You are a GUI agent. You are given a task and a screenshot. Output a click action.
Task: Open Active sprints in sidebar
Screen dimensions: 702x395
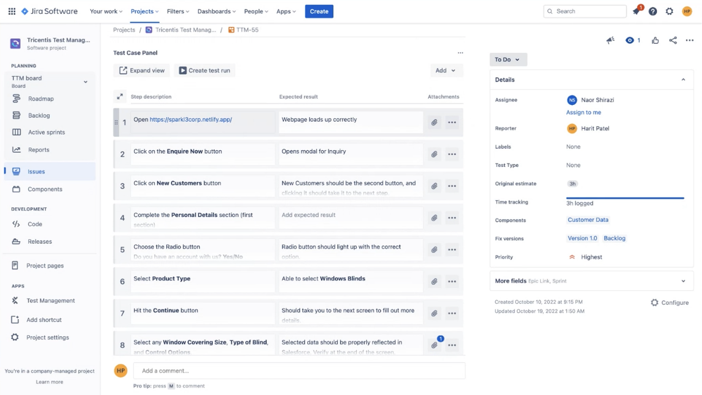click(46, 132)
